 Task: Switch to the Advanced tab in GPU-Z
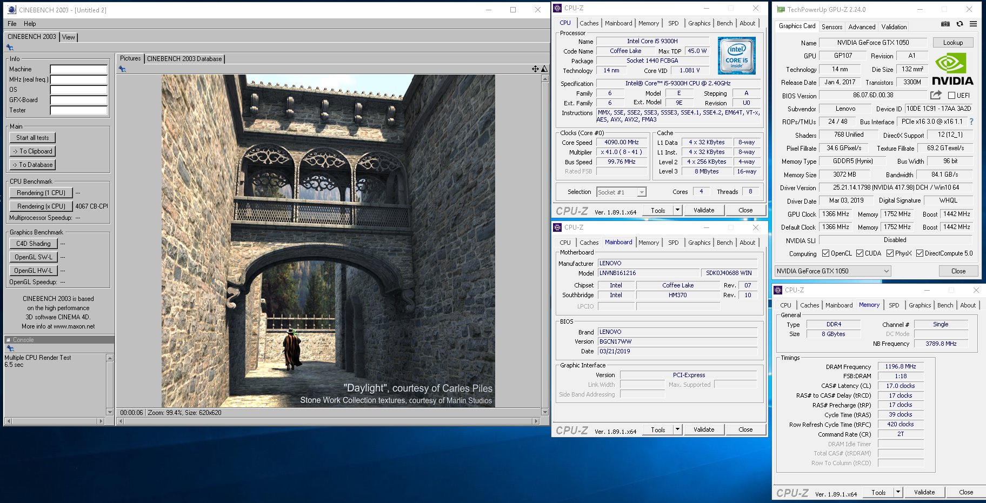point(862,27)
